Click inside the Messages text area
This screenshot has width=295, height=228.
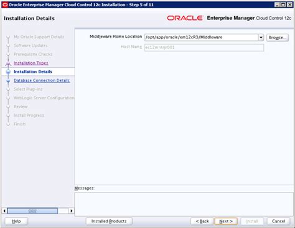pyautogui.click(x=184, y=204)
